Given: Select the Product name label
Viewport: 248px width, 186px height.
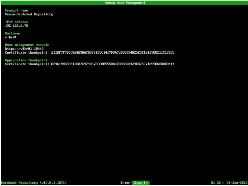Looking at the screenshot, I should click(x=16, y=10).
